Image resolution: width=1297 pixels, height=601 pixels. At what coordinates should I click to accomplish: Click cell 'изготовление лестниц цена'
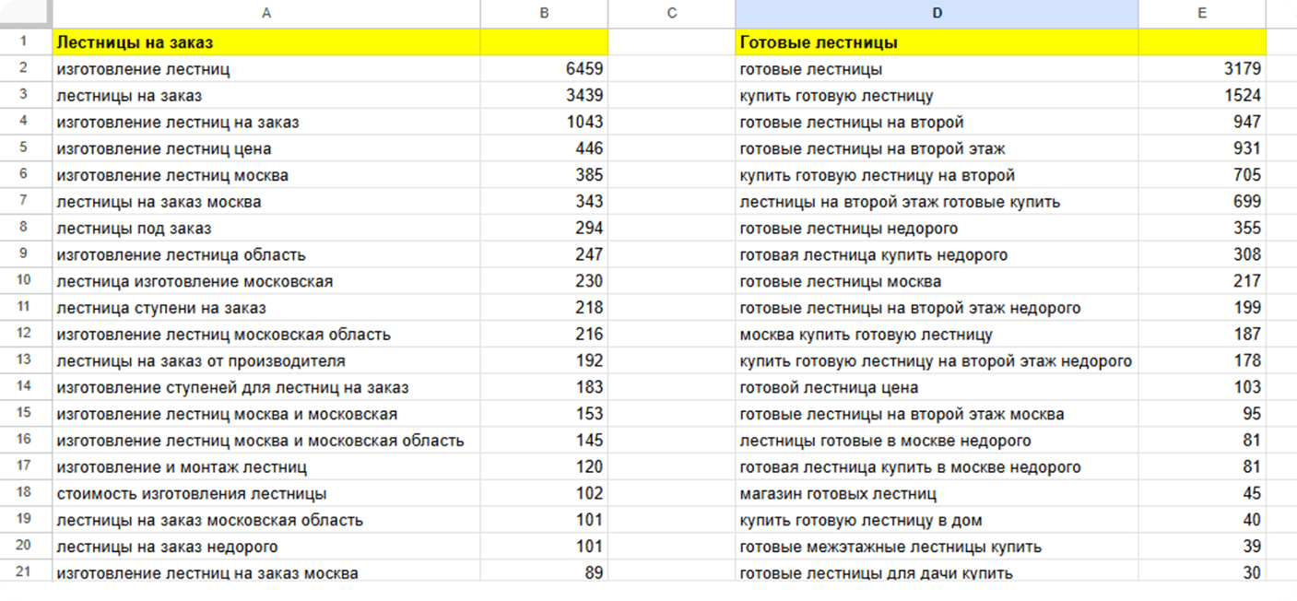[266, 148]
